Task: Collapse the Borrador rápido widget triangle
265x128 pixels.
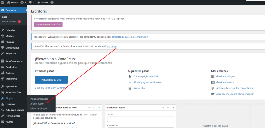Action: point(173,107)
